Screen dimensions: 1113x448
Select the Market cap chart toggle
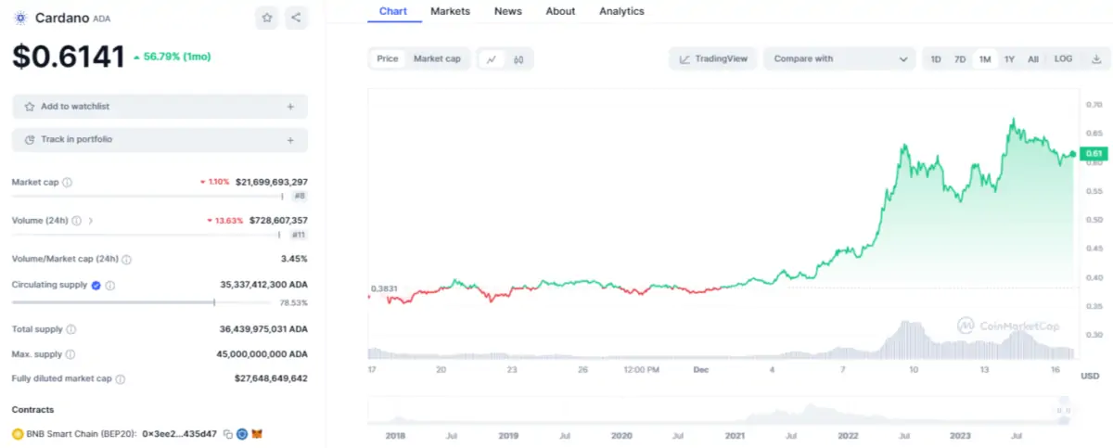point(437,58)
